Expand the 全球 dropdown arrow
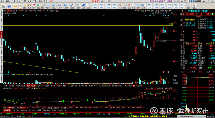Image resolution: width=215 pixels, height=118 pixels. click(145, 5)
